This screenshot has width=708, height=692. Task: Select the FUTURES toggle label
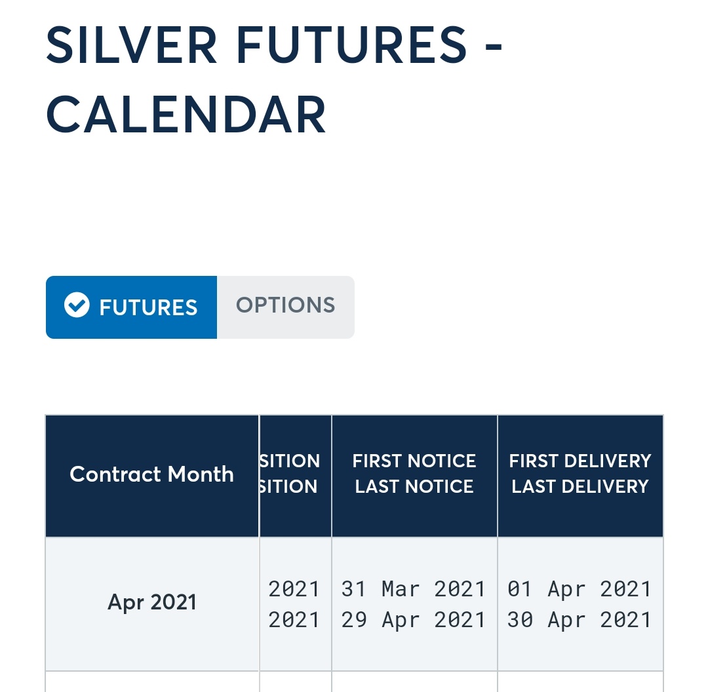[x=148, y=307]
